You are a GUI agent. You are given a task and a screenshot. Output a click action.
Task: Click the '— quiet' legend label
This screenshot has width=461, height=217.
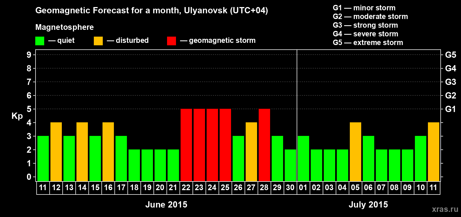[61, 40]
